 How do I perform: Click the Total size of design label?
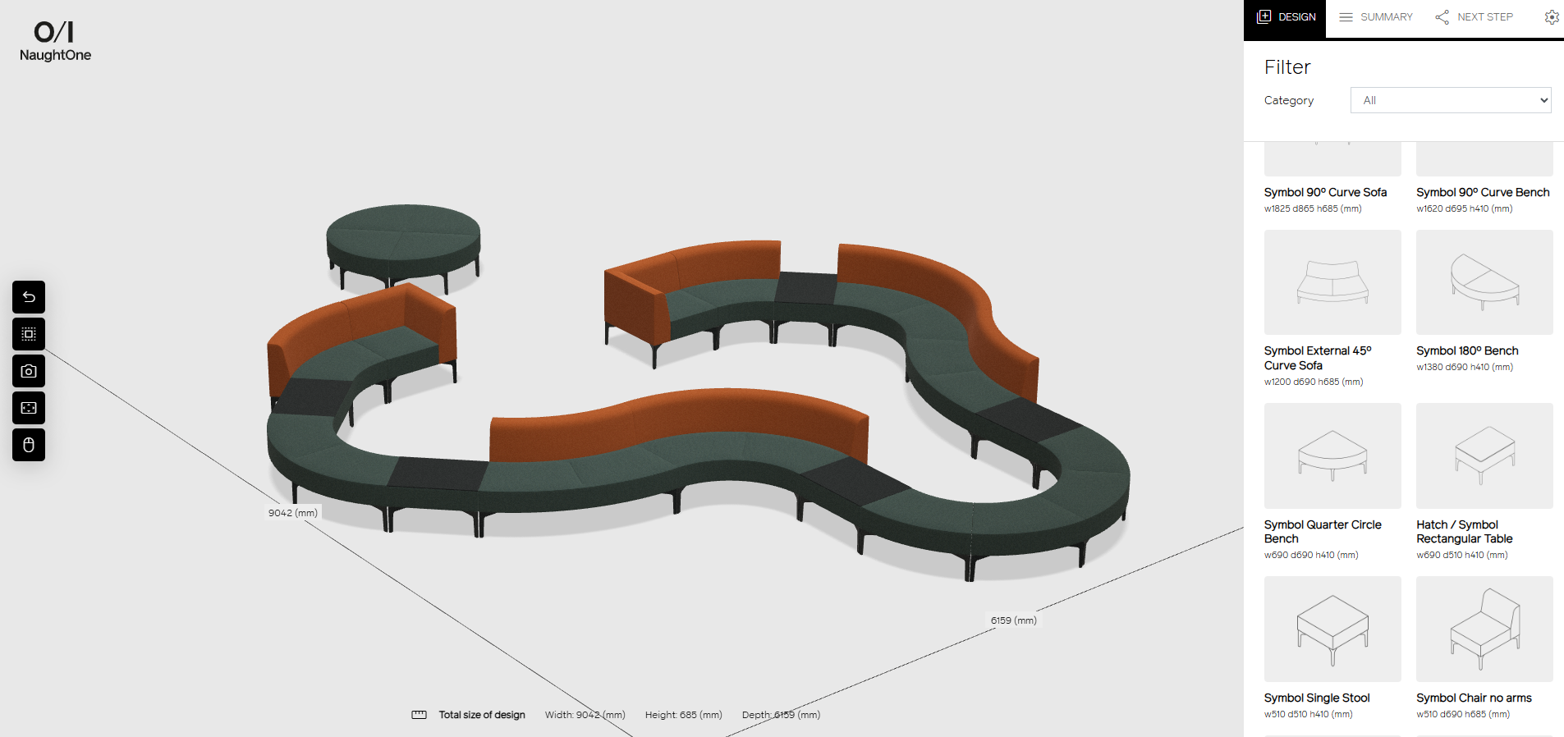[x=481, y=715]
